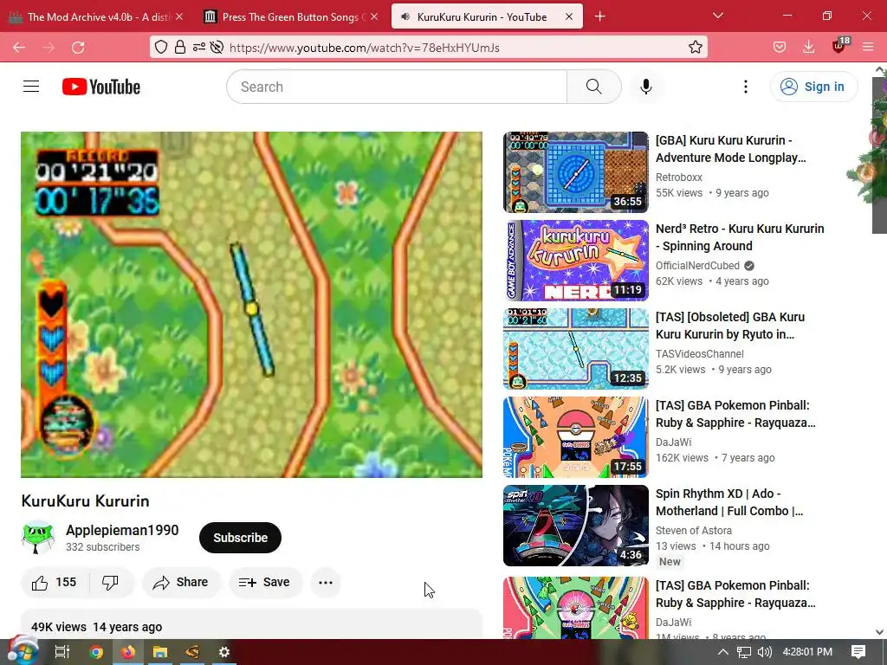Screen dimensions: 887x665
Task: Close the KuruKuru Kururin YouTube tab
Action: [x=569, y=17]
